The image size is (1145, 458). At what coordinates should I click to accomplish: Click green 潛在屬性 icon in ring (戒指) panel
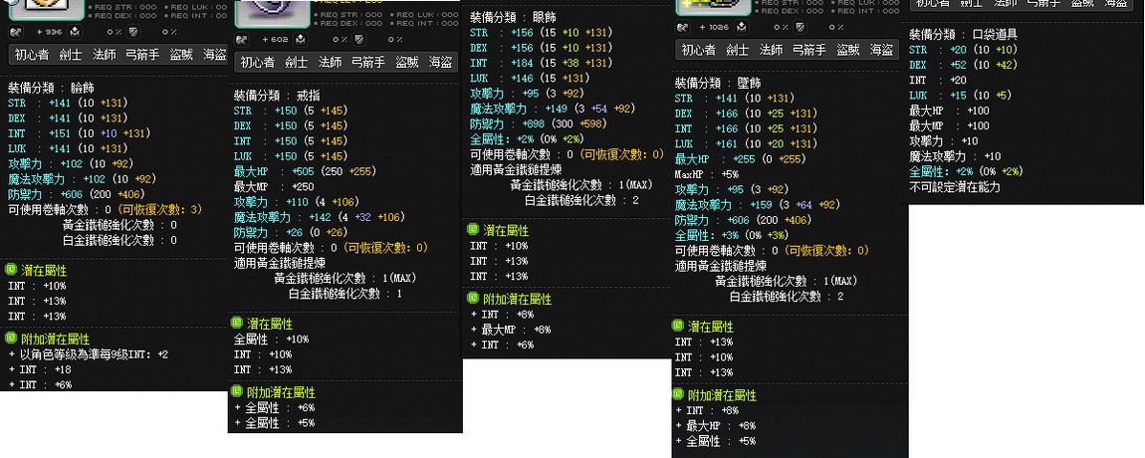pos(237,324)
